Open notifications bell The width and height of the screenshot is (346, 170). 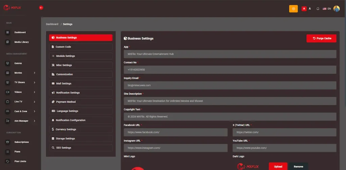click(318, 8)
